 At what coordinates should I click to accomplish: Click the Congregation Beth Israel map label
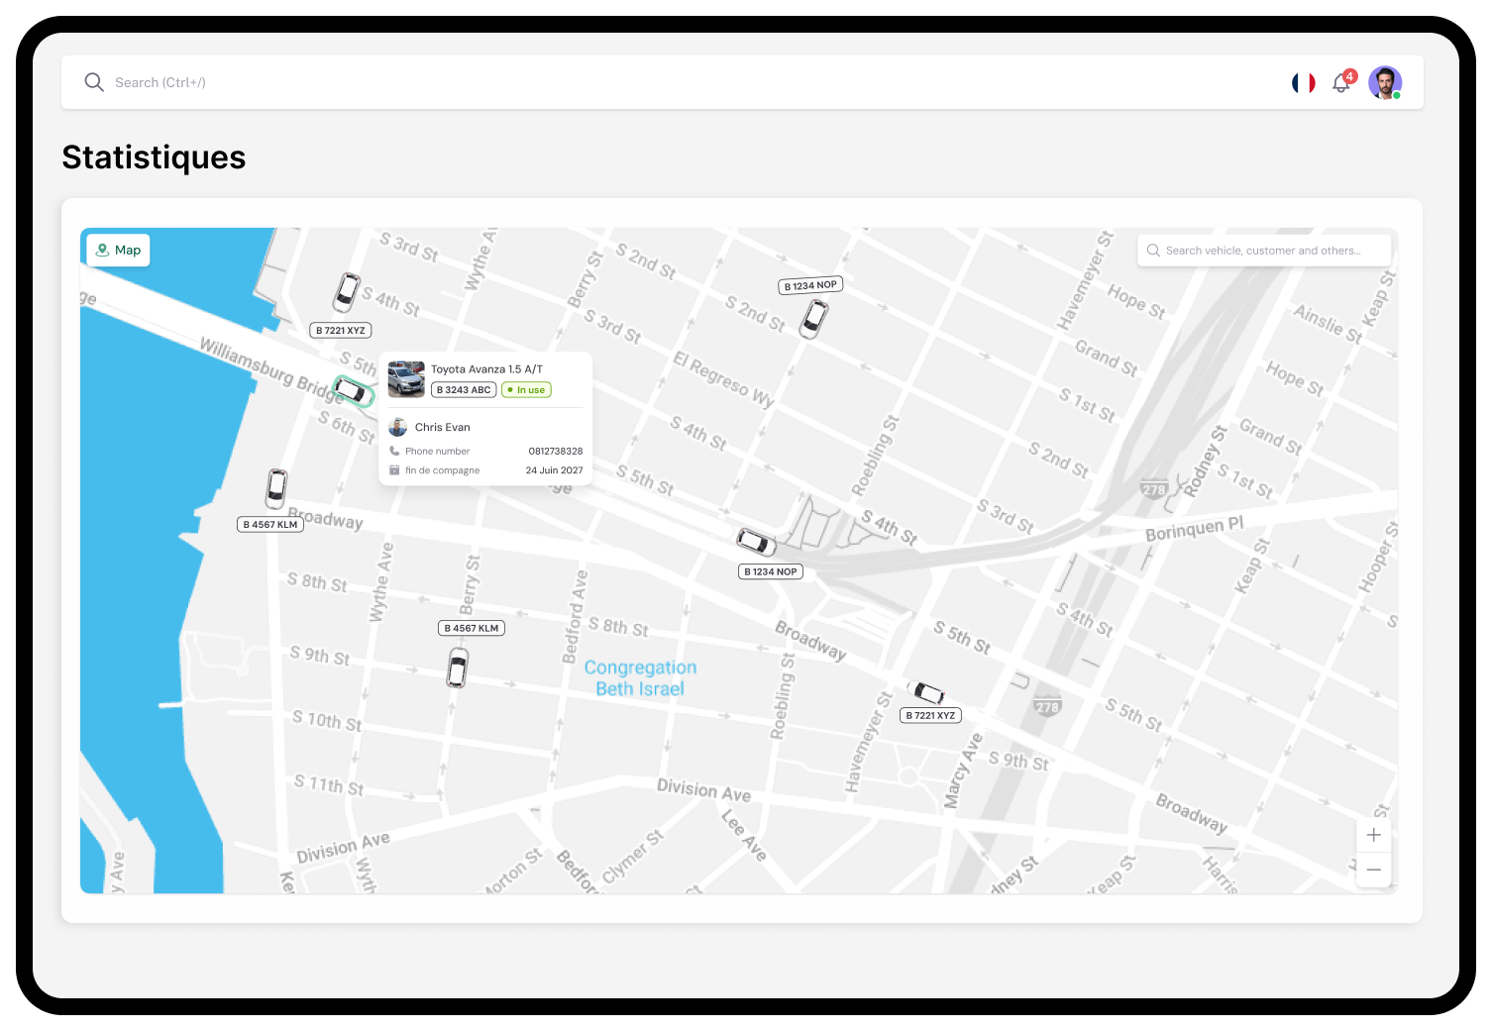[x=640, y=678]
